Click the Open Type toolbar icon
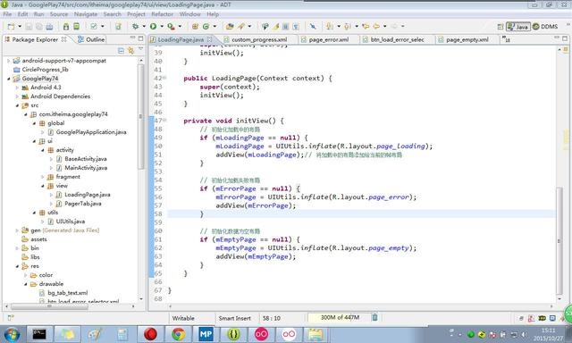 pos(230,26)
